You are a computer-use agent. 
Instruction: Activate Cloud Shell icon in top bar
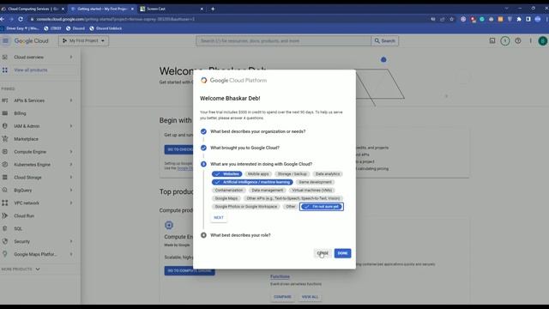click(492, 41)
